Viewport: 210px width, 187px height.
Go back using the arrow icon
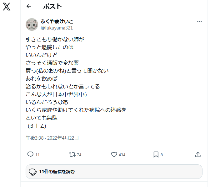click(29, 6)
